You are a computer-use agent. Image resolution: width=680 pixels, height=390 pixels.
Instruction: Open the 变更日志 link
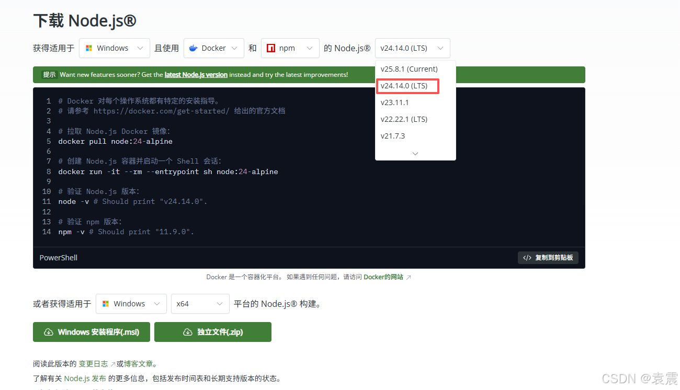click(x=93, y=364)
